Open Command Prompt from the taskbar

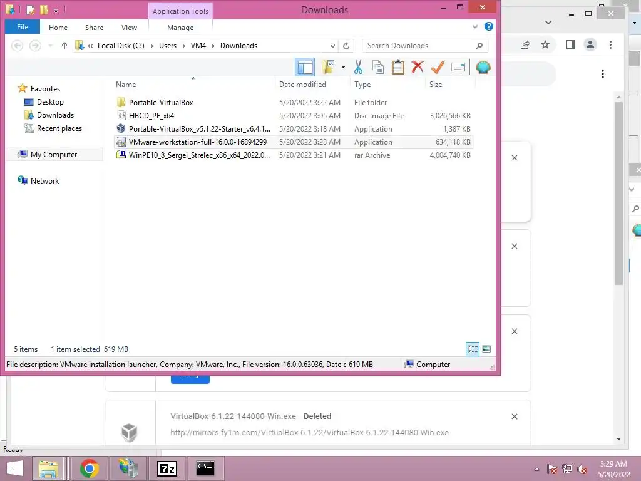pyautogui.click(x=205, y=468)
